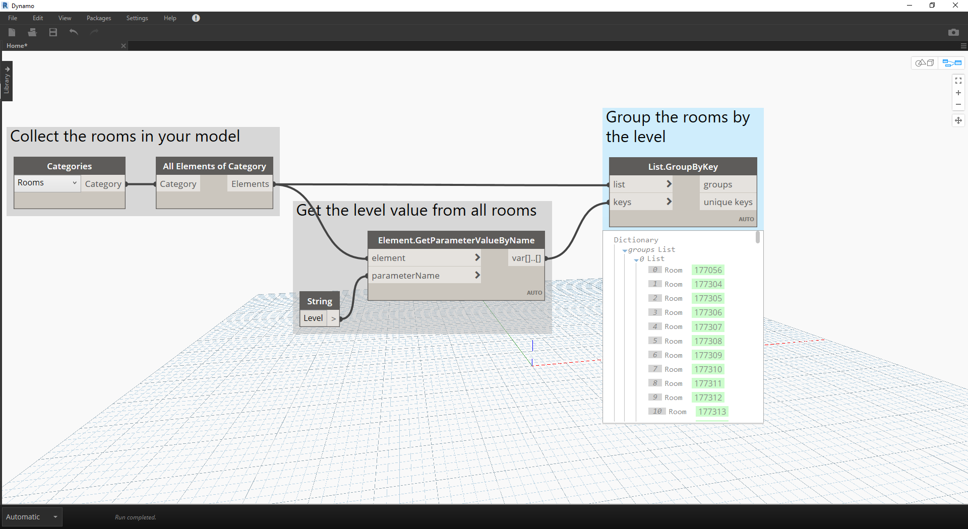Image resolution: width=968 pixels, height=529 pixels.
Task: Open the Settings menu
Action: (137, 18)
